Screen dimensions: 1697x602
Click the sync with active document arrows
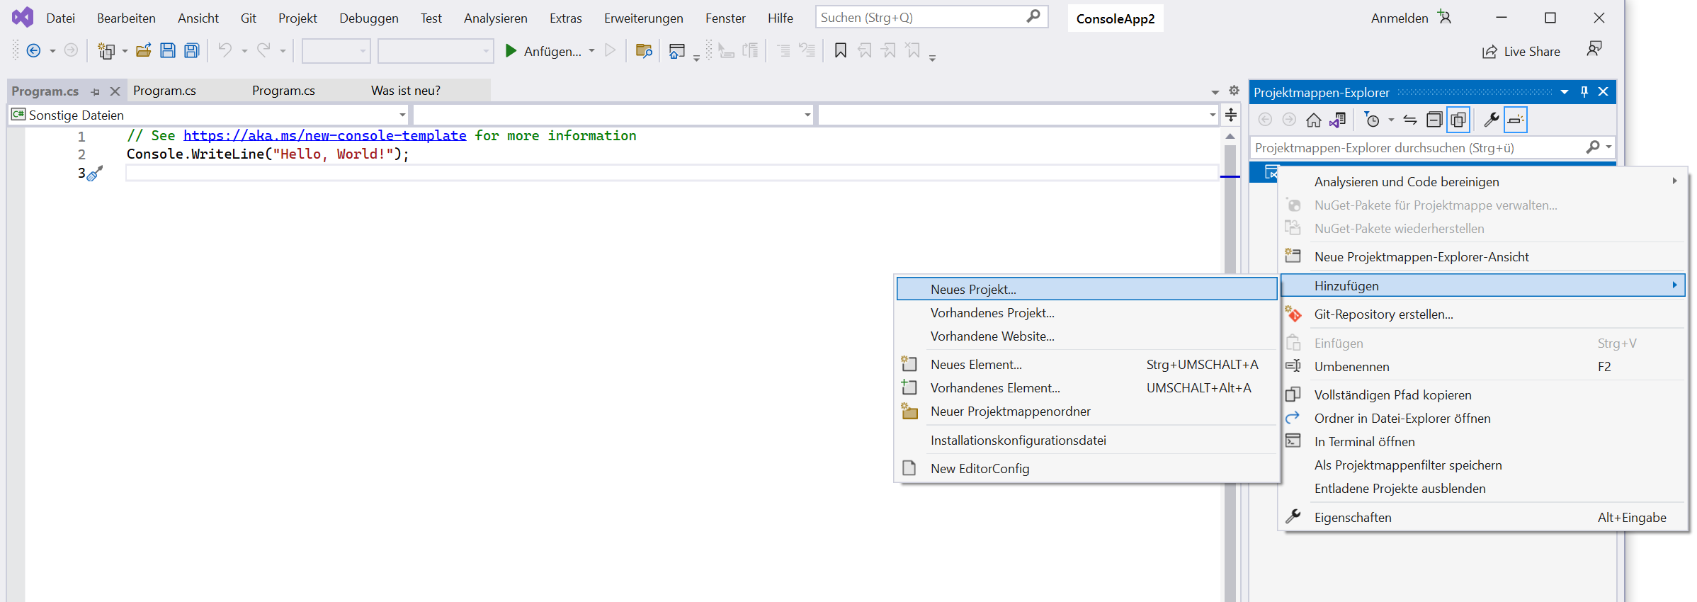point(1410,120)
